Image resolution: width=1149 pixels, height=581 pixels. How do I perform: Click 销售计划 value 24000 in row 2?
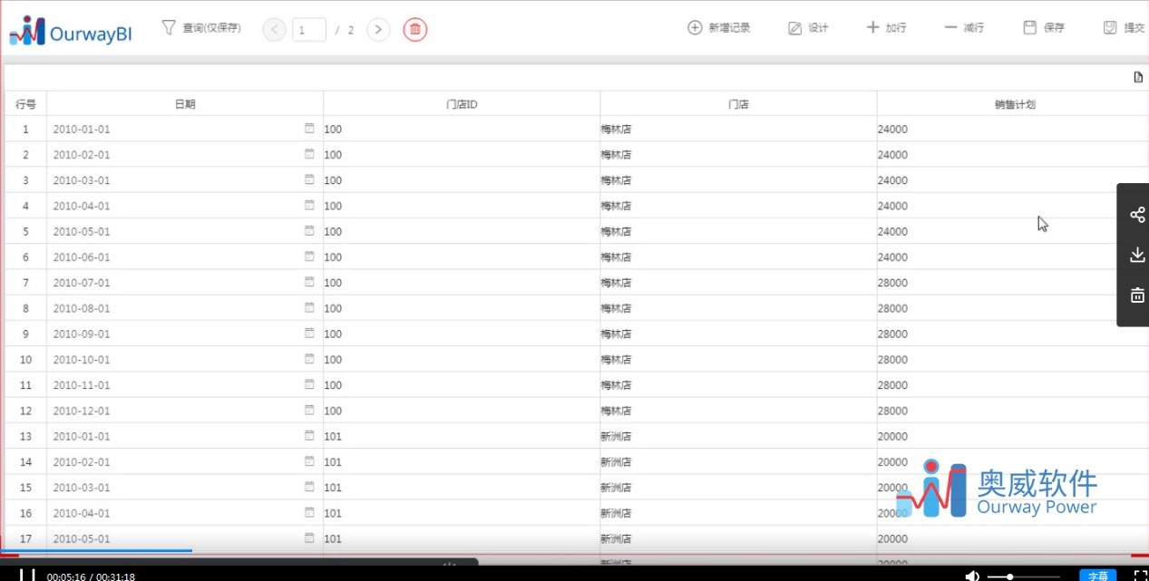(892, 155)
